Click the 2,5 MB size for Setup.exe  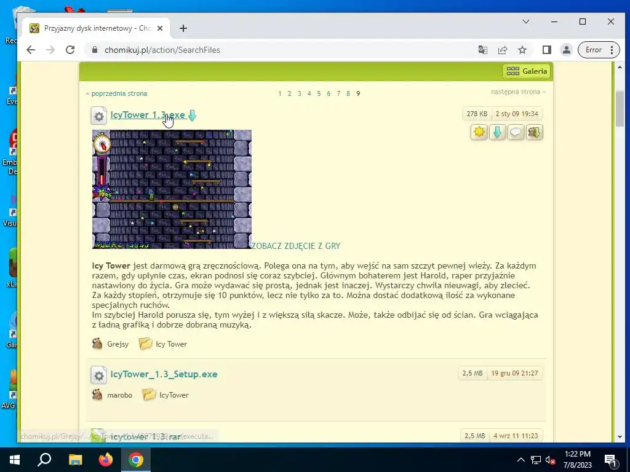point(472,373)
